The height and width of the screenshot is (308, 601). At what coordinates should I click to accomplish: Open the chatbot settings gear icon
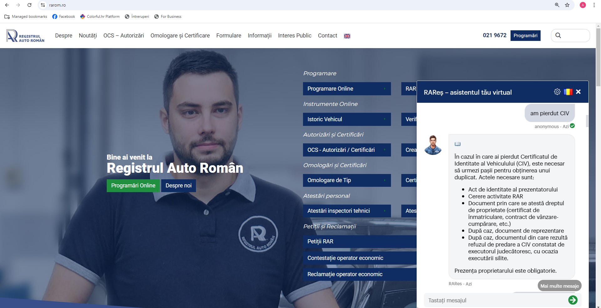tap(557, 92)
